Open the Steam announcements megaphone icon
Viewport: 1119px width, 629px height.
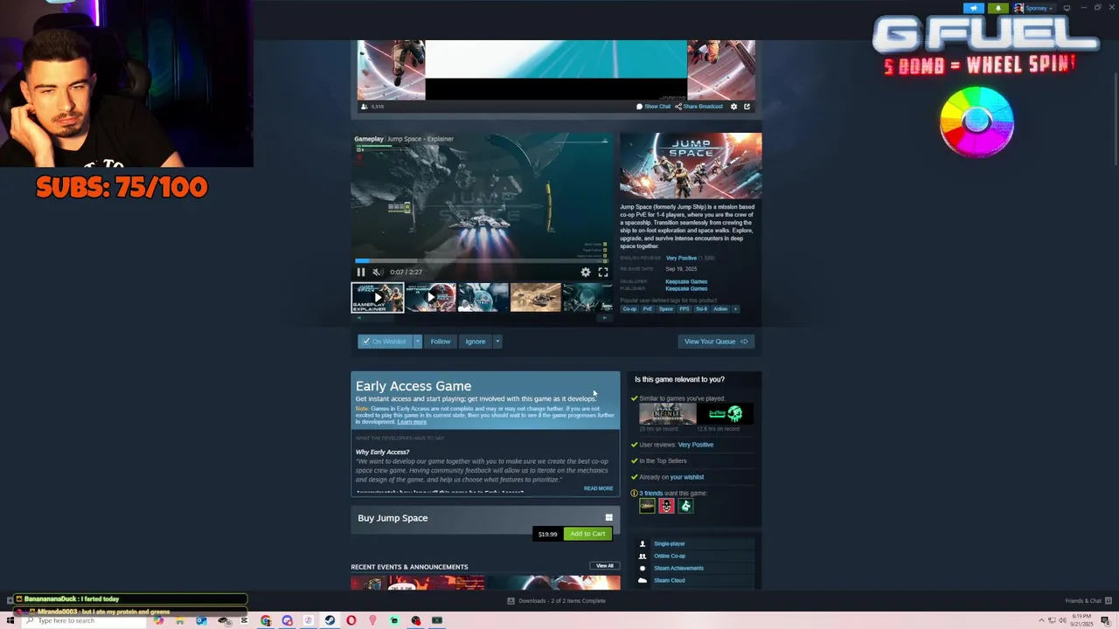pos(974,8)
